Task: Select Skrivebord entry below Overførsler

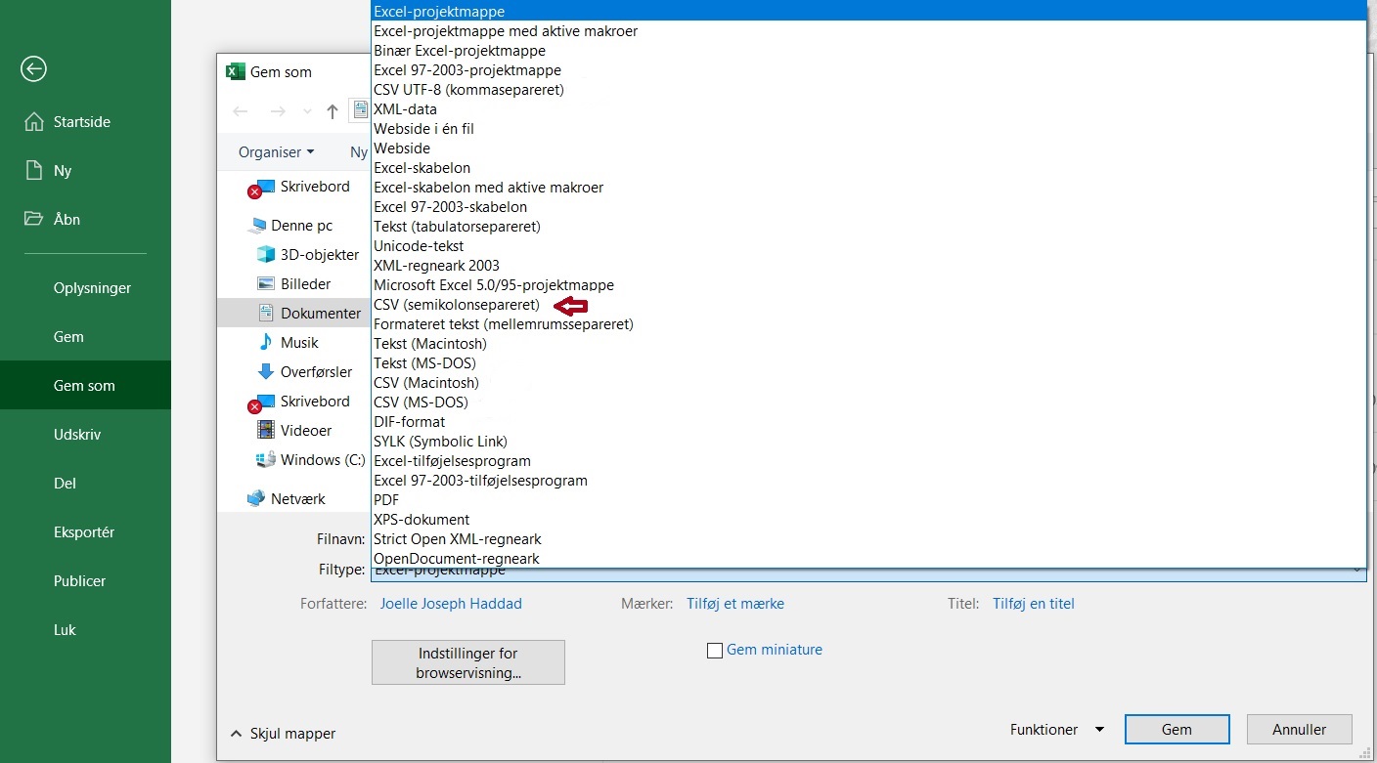Action: click(315, 401)
